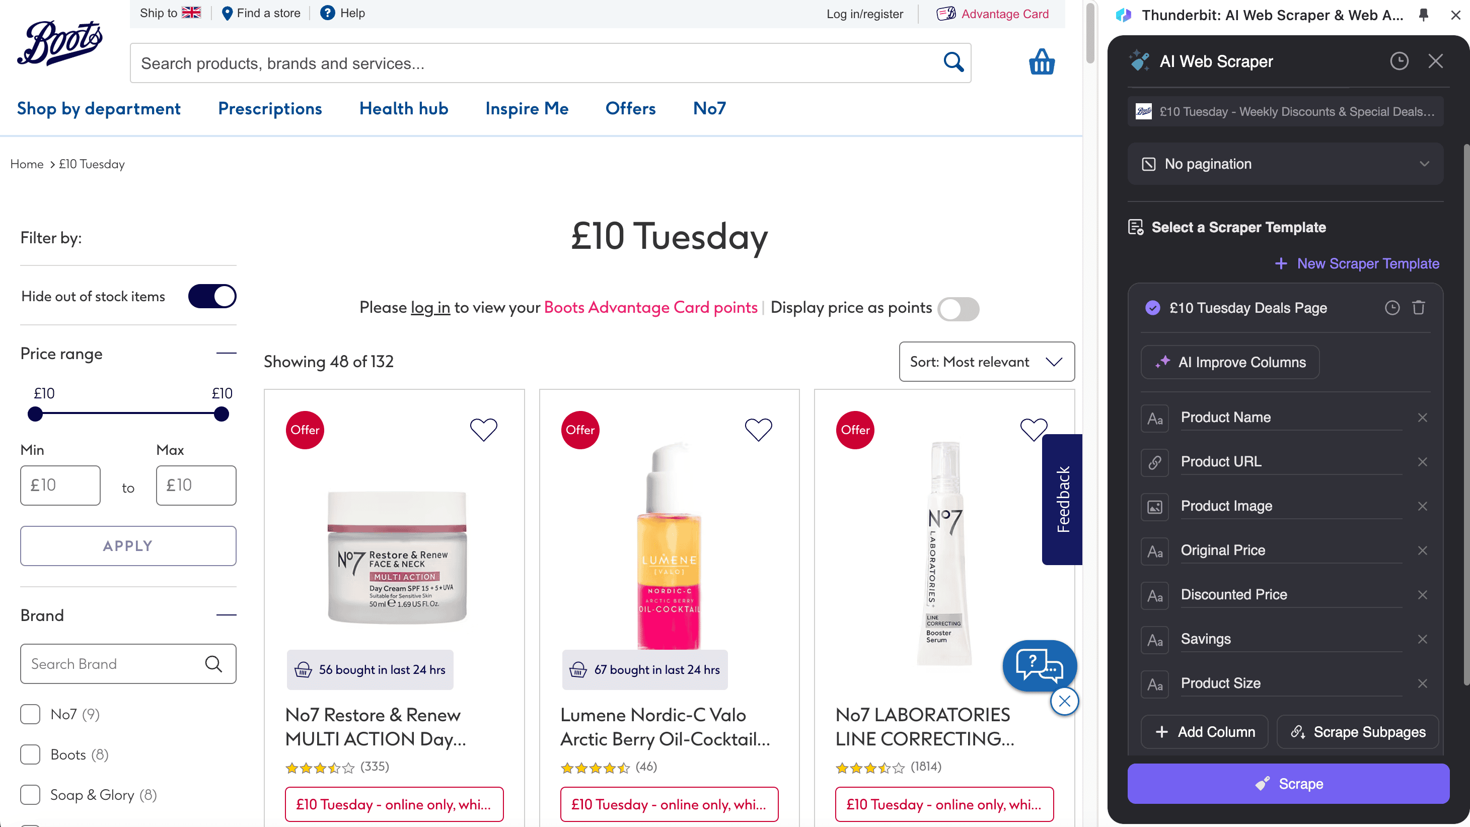Viewport: 1470px width, 827px height.
Task: Open the Offers navigation menu
Action: (630, 108)
